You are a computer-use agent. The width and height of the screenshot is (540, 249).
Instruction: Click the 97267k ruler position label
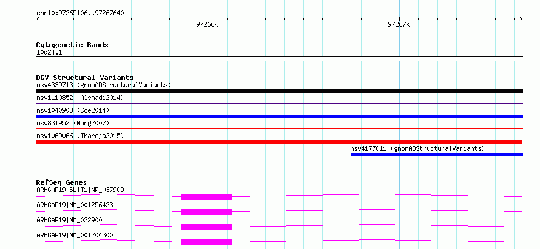pyautogui.click(x=399, y=24)
